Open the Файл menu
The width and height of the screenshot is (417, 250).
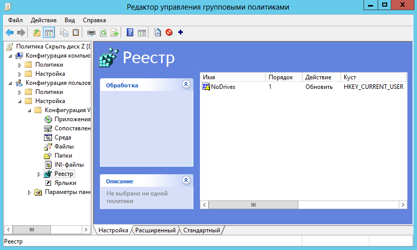point(15,20)
